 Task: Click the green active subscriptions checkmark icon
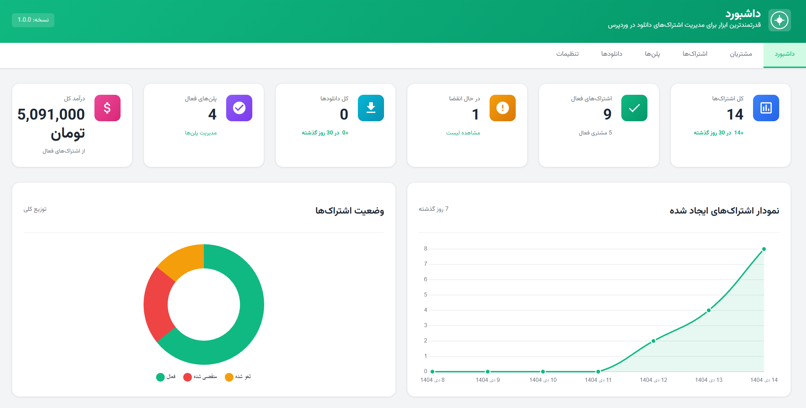pyautogui.click(x=634, y=108)
